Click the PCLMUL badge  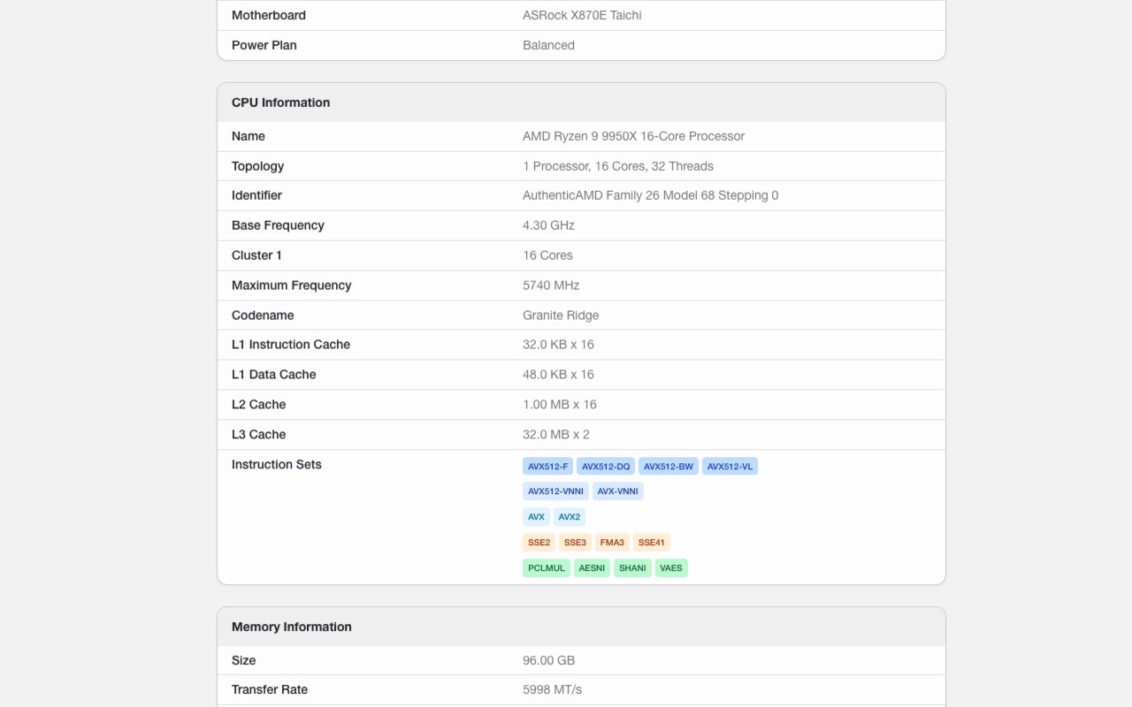(547, 568)
